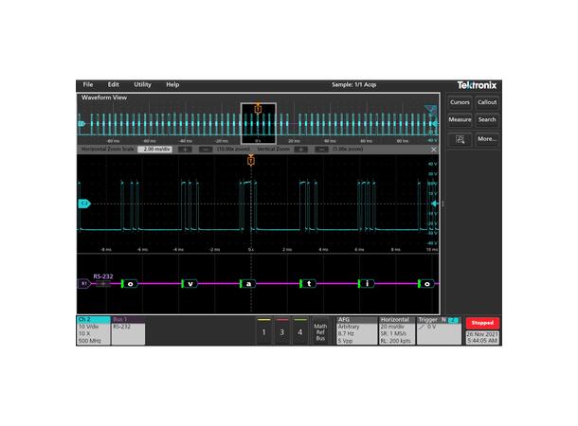Image resolution: width=578 pixels, height=426 pixels.
Task: Open the File menu
Action: pos(88,84)
